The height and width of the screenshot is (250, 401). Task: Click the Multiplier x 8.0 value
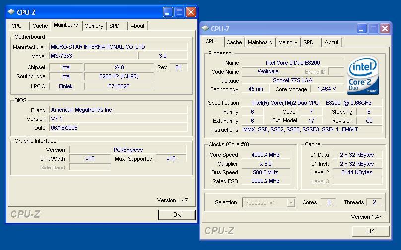[x=266, y=164]
